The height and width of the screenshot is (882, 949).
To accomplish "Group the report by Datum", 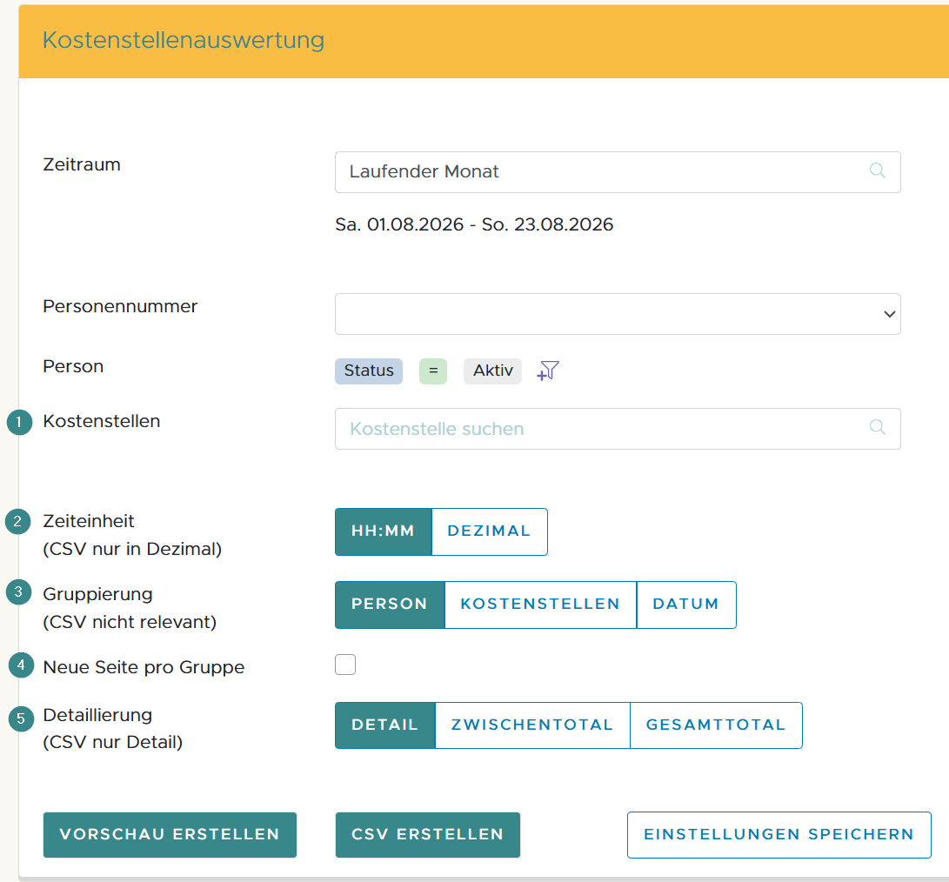I will click(x=686, y=605).
